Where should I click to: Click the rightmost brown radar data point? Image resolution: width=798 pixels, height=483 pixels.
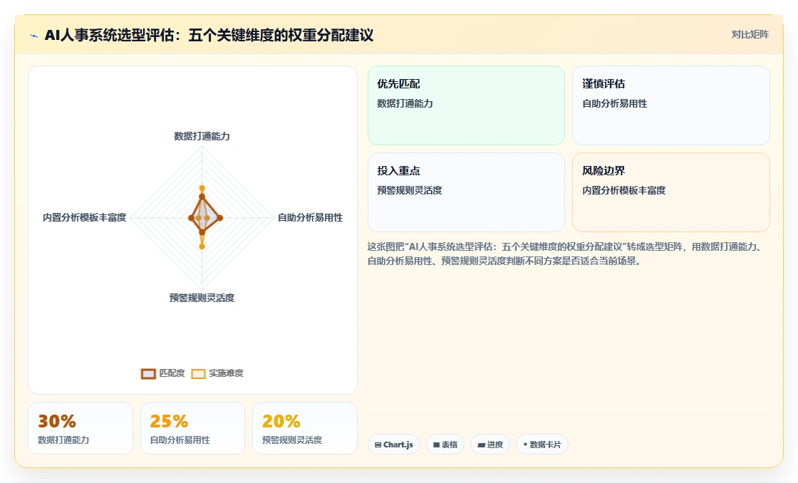coord(220,218)
